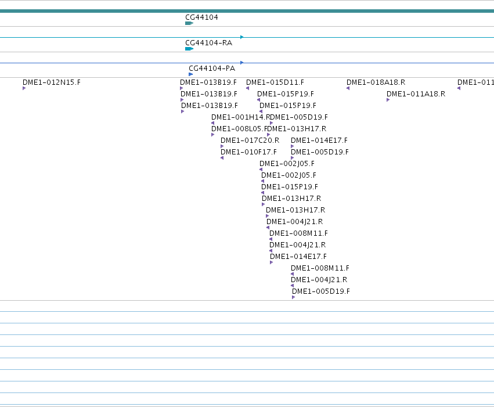Viewport: 494px width, 407px height.
Task: Click the teal gene glyph under CG44104
Action: (189, 23)
